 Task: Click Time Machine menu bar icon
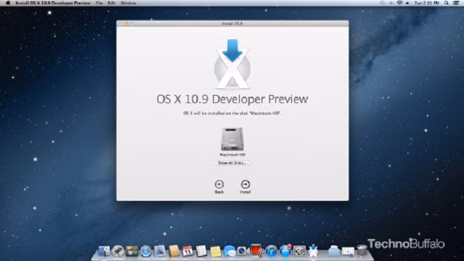coord(382,3)
